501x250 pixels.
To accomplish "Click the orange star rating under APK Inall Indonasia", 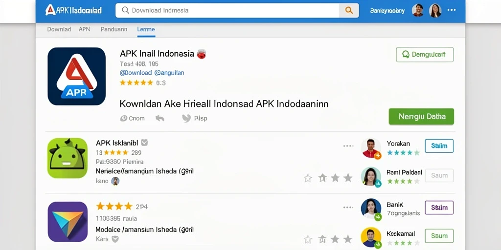I will click(x=137, y=83).
